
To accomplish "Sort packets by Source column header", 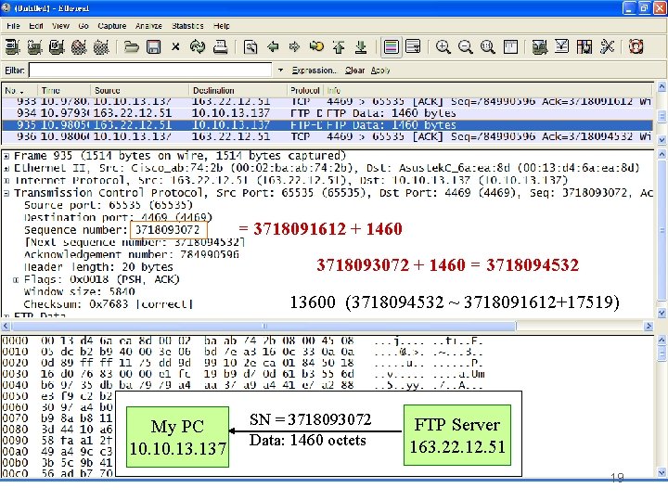I will pyautogui.click(x=139, y=90).
